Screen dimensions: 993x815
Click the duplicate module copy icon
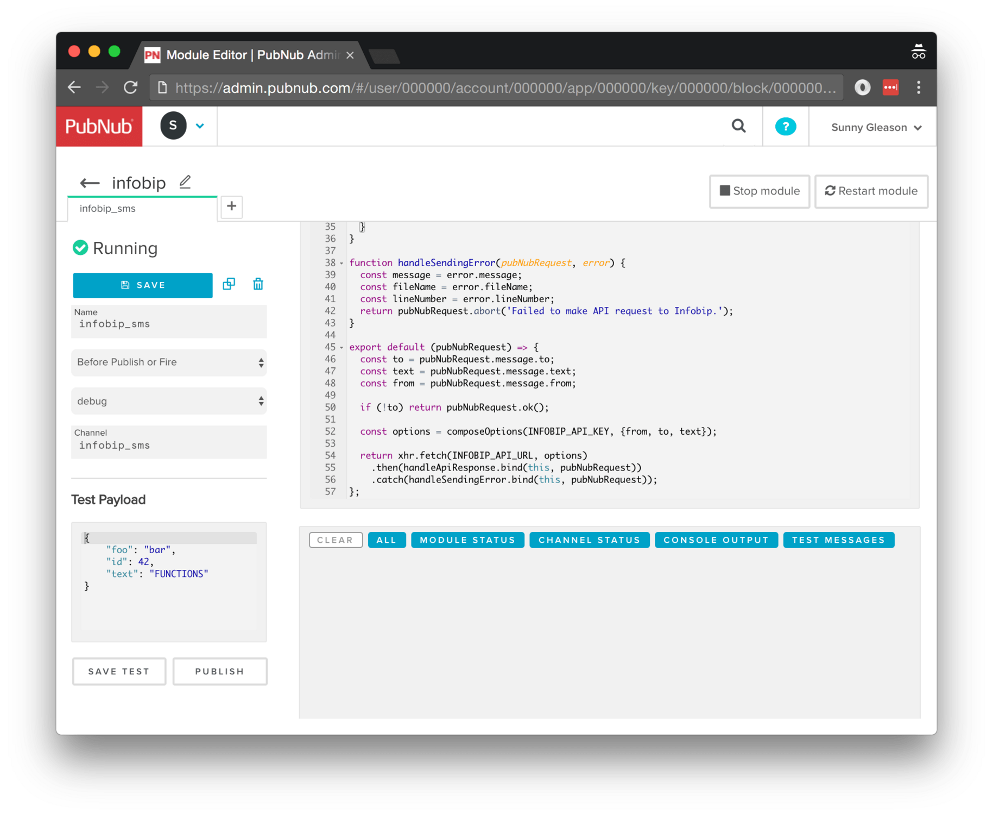pyautogui.click(x=229, y=284)
